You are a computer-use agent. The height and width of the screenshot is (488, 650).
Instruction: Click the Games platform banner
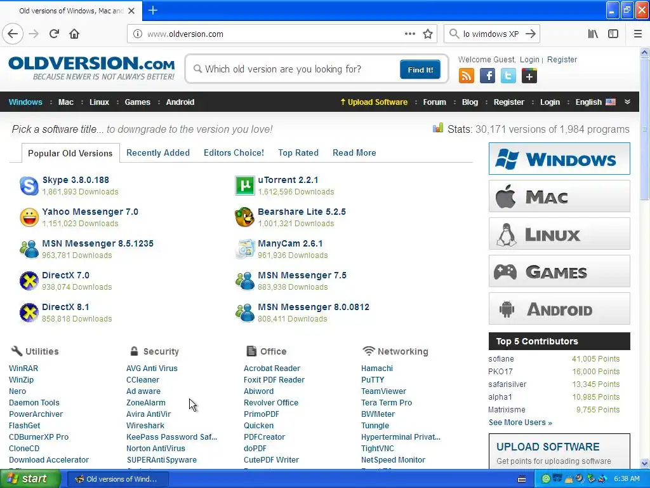[559, 271]
